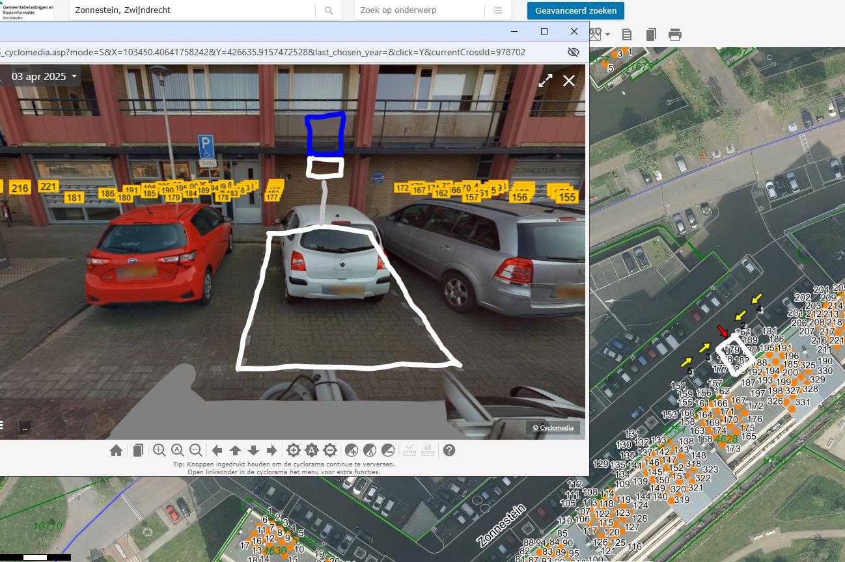The image size is (845, 562).
Task: Click the Cyclomedia copyright link
Action: coord(553,427)
